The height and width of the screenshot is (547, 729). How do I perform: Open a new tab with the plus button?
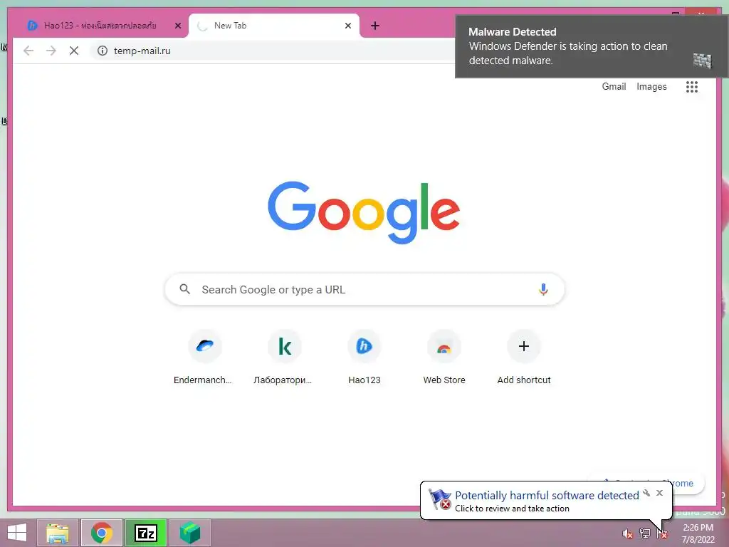(x=375, y=26)
